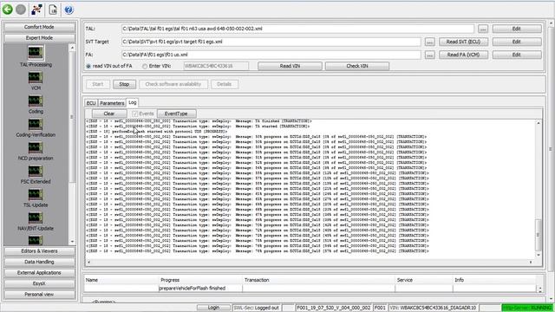Click log vertical scrollbar thumb
Viewport: 555px width, 312px height.
click(x=538, y=235)
